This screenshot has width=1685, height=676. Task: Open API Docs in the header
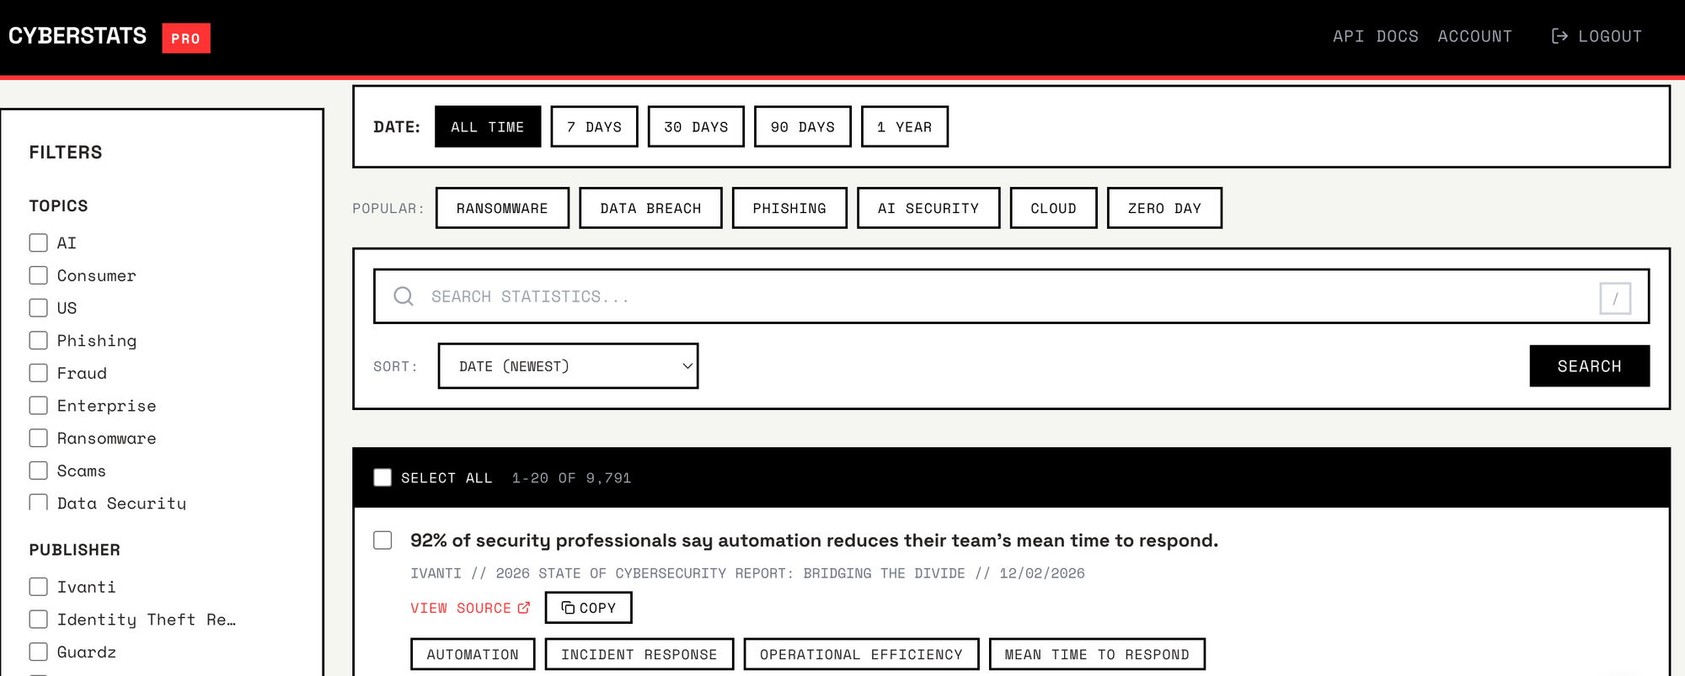(1376, 36)
